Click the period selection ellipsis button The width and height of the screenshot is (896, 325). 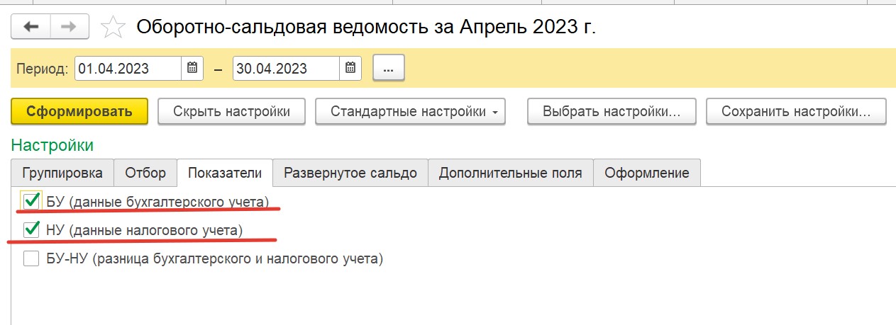[x=388, y=69]
